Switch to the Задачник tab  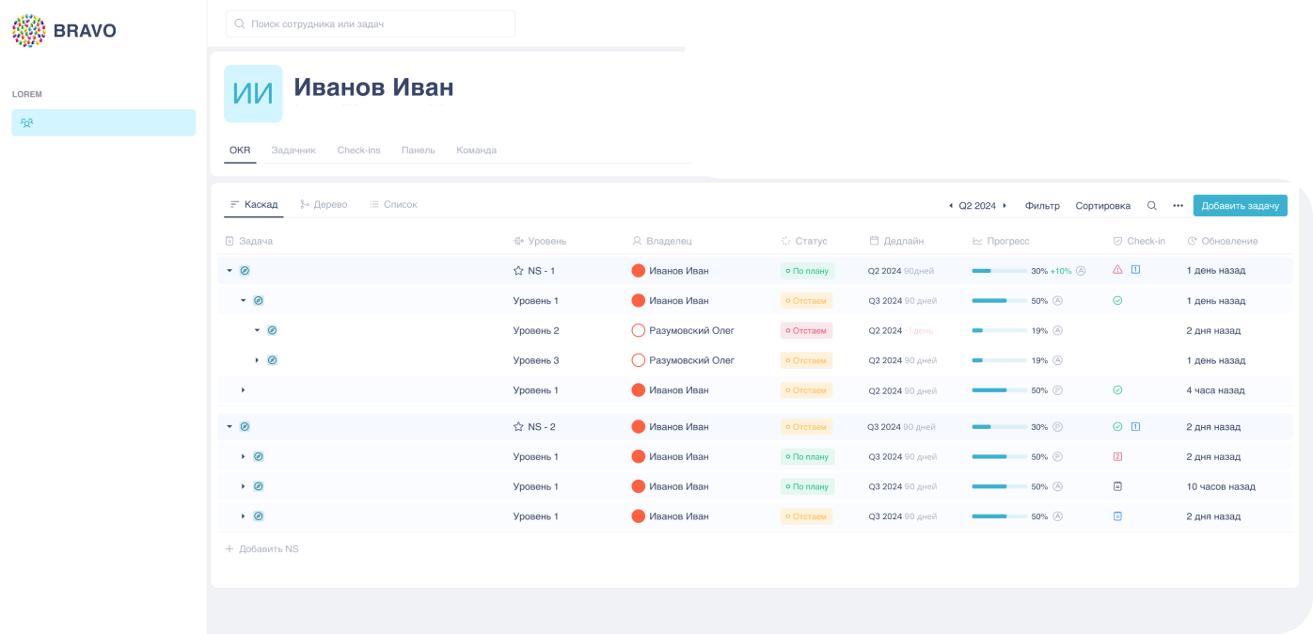(x=293, y=151)
